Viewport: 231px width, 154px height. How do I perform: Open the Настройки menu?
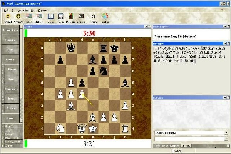coord(23,10)
